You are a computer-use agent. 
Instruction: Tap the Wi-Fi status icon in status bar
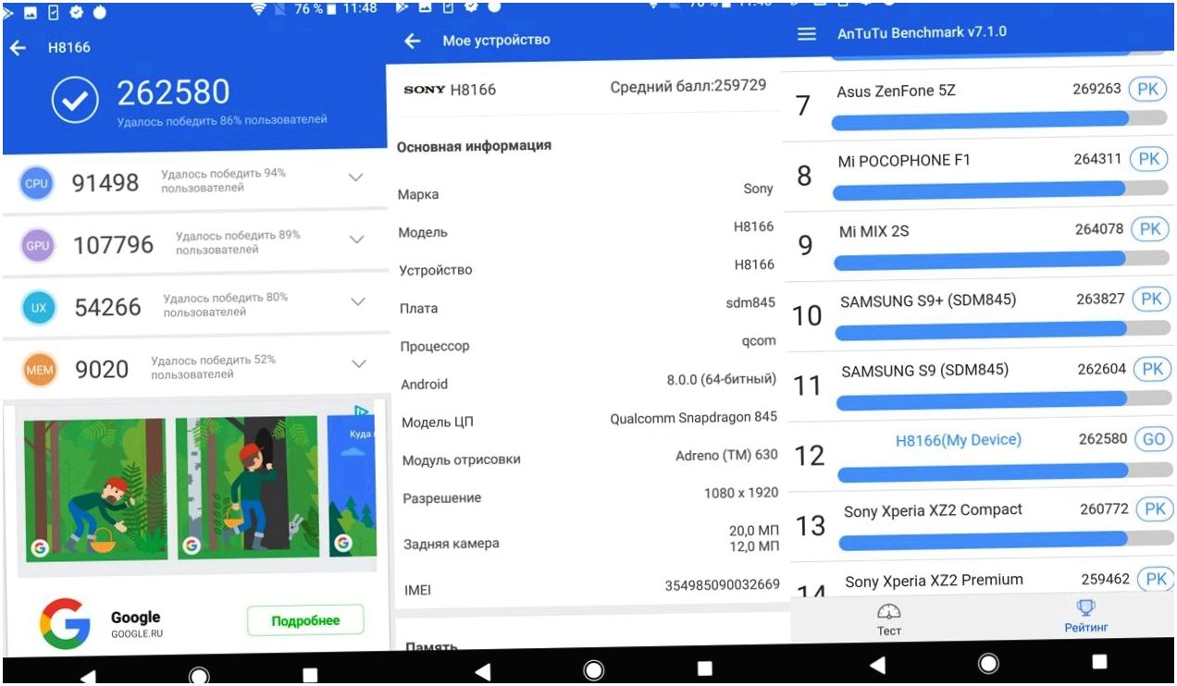(260, 9)
